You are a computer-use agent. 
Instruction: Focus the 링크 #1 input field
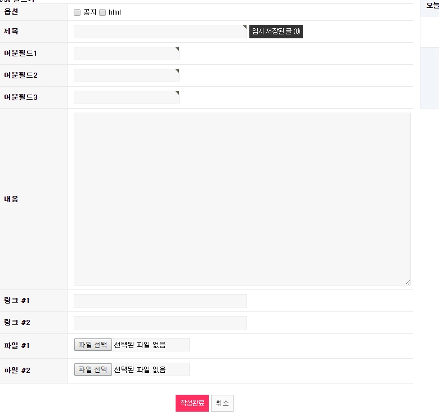click(160, 301)
